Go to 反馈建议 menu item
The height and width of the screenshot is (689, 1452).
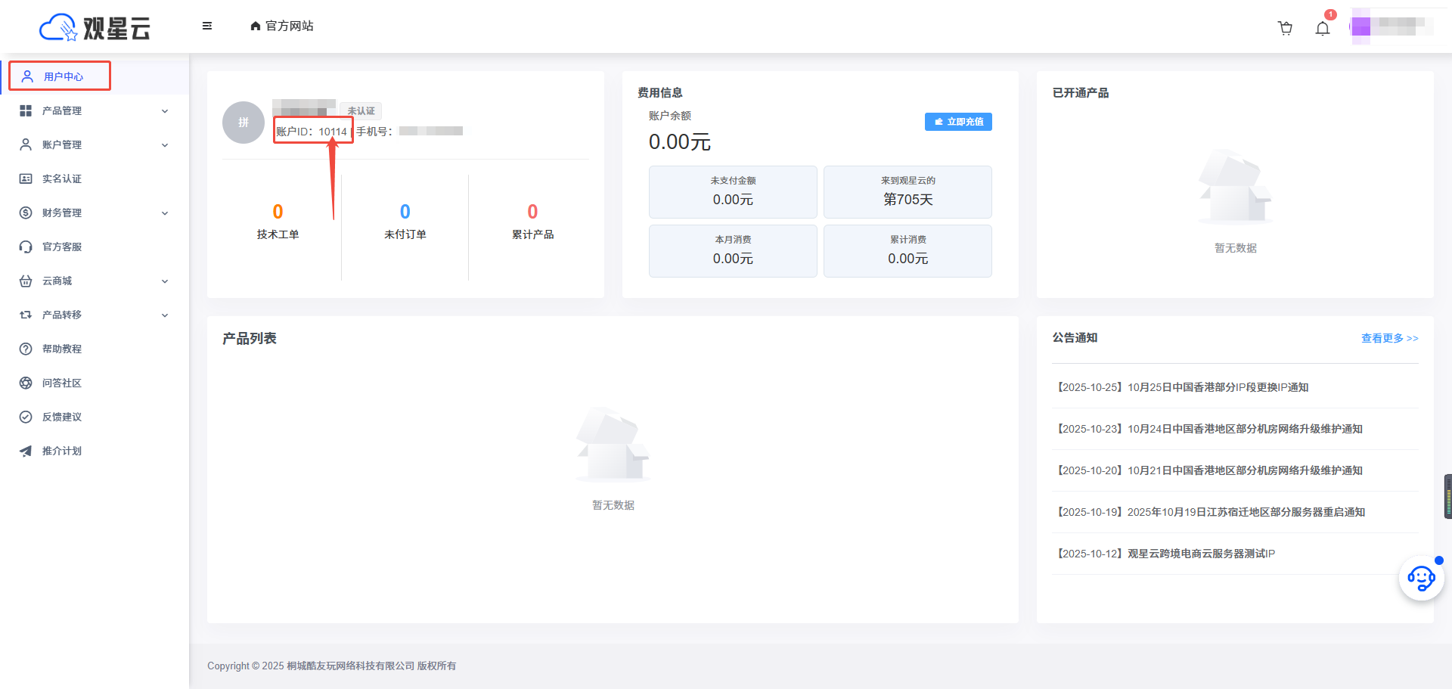tap(62, 417)
